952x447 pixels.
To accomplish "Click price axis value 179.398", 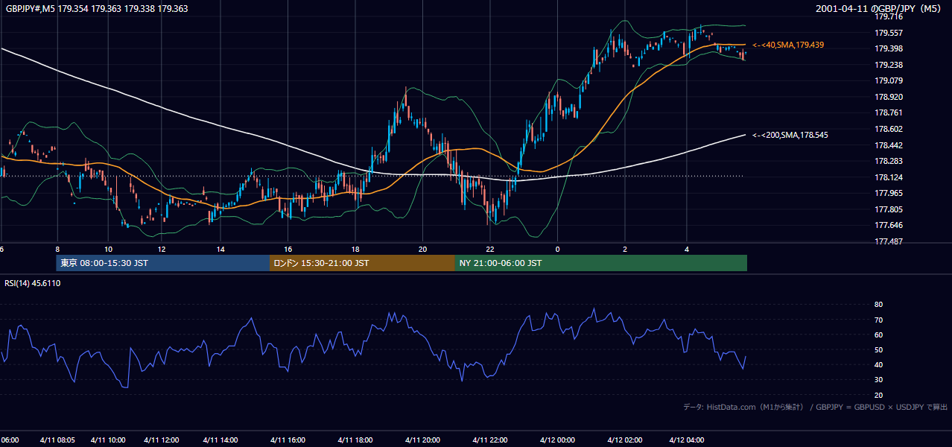I will pos(888,48).
